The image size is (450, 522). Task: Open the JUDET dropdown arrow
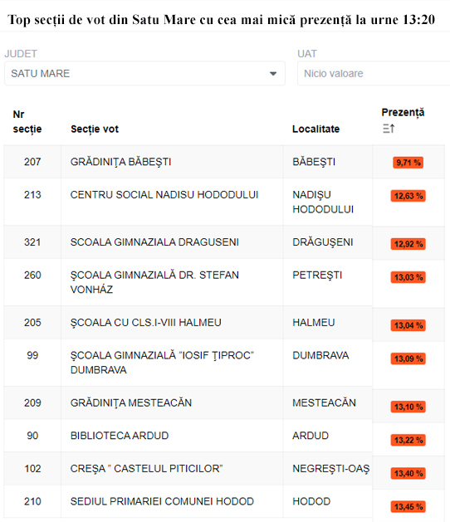pos(273,74)
